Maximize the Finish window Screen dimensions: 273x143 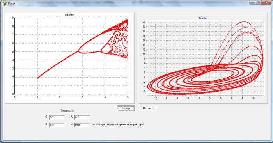pyautogui.click(x=258, y=3)
